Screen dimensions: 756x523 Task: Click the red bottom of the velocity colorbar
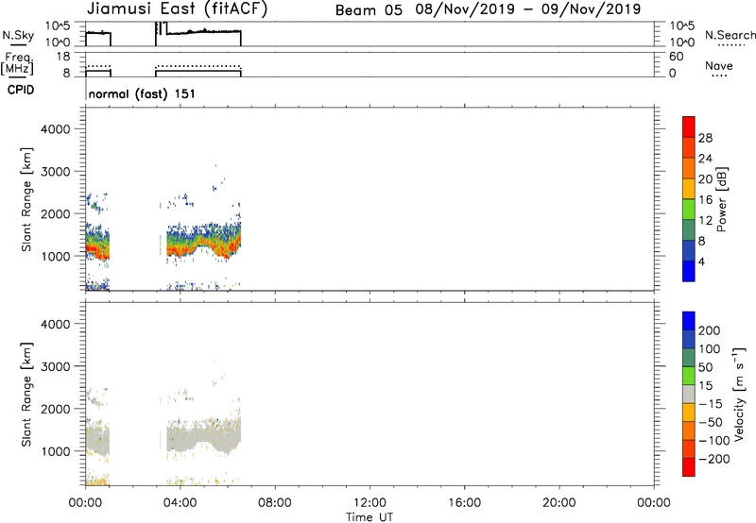pos(689,467)
